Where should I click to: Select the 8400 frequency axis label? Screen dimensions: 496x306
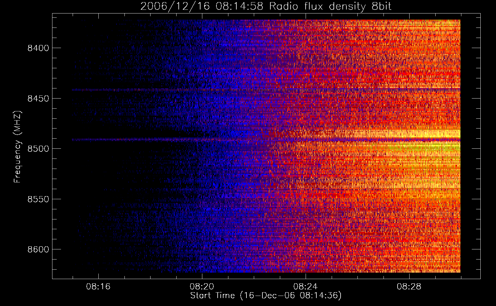tap(38, 48)
